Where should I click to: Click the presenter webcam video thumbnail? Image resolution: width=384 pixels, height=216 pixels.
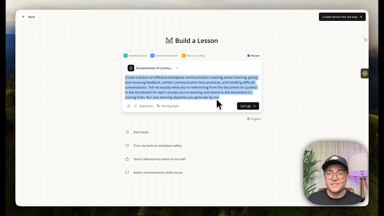point(335,173)
